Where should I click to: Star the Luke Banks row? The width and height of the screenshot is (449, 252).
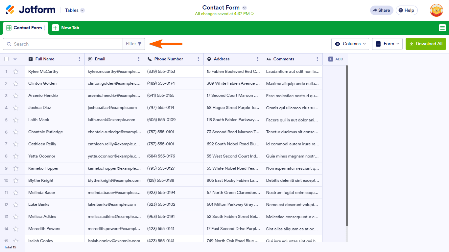tap(16, 205)
